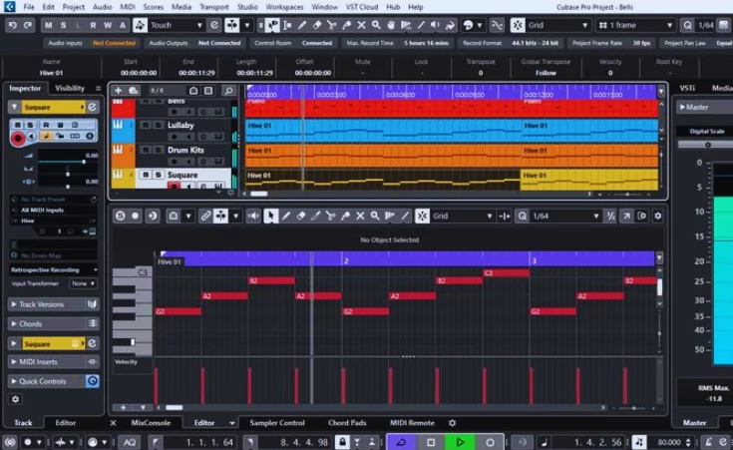This screenshot has width=733, height=450.
Task: Select the Zoom tool in the key editor
Action: pos(375,216)
